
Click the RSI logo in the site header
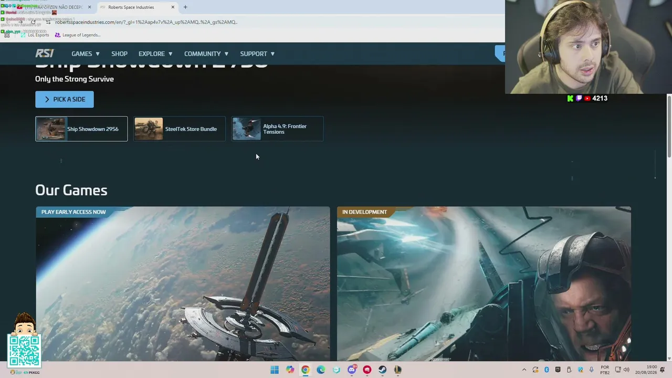45,54
